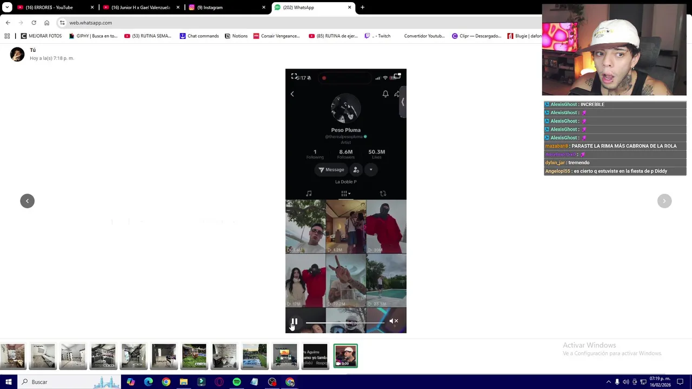Open Spotify from the taskbar

click(x=237, y=382)
